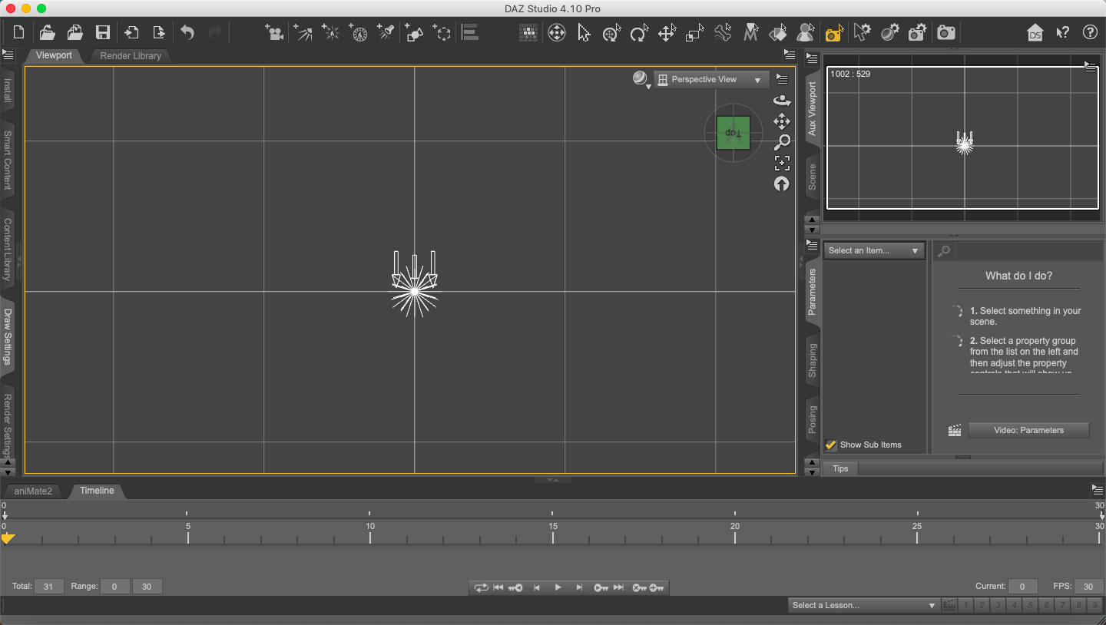Open the draw style sphere dropdown

coord(641,79)
